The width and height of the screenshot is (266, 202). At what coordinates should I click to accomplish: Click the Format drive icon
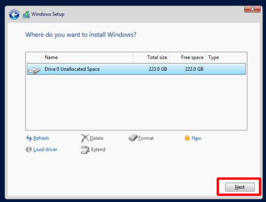(x=133, y=138)
